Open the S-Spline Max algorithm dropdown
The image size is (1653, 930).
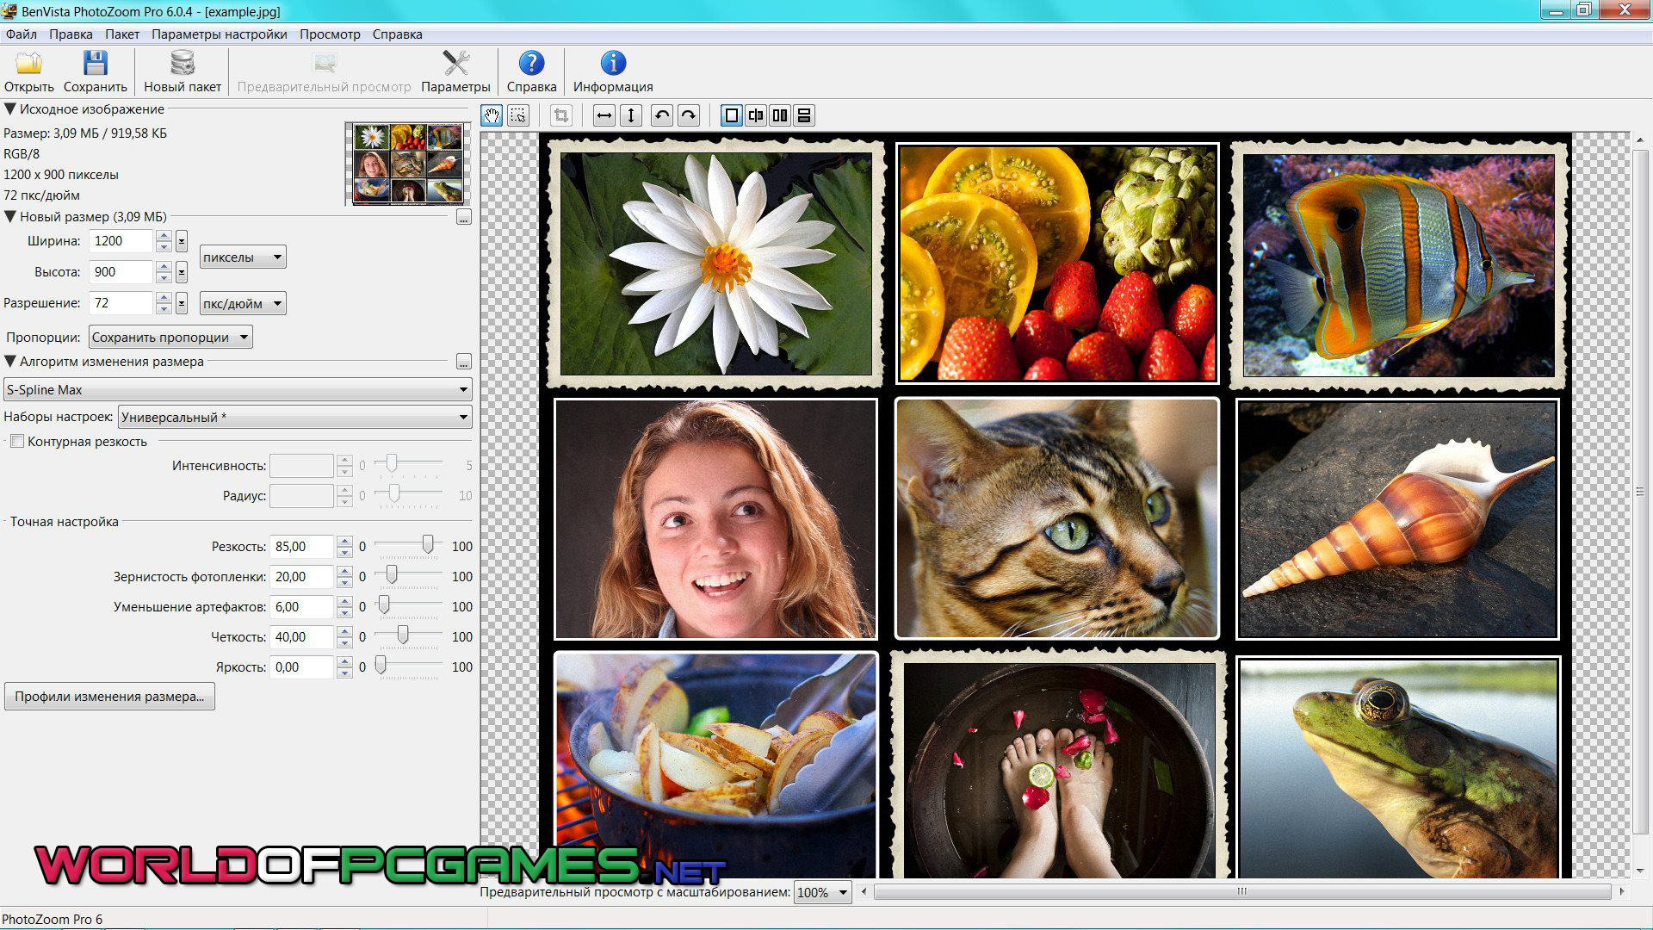click(238, 390)
